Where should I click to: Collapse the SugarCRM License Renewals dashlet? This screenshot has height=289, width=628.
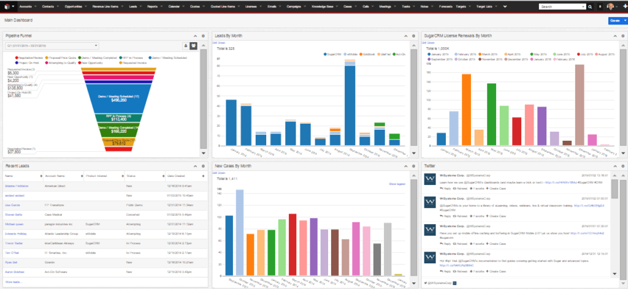(x=615, y=36)
